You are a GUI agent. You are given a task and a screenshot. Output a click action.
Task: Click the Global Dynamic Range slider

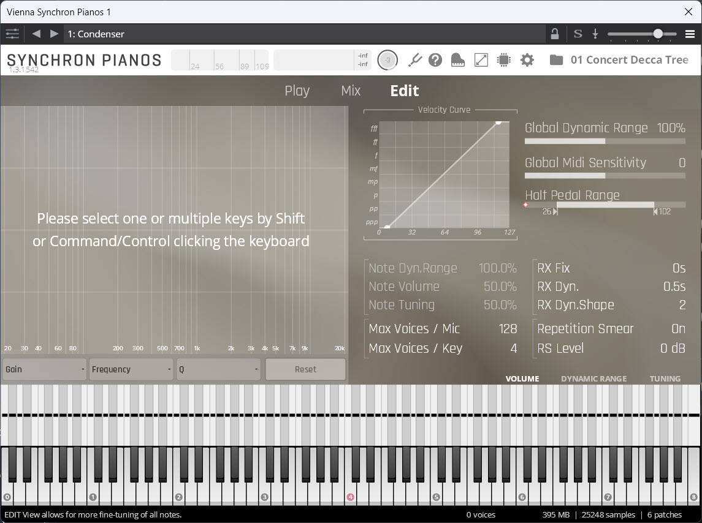[605, 141]
